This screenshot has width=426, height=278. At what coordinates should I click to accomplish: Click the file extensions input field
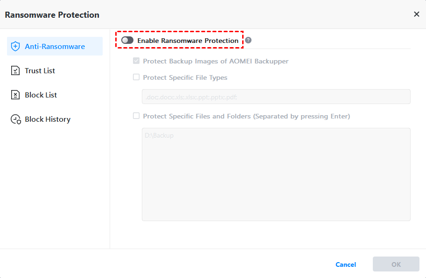pos(276,97)
